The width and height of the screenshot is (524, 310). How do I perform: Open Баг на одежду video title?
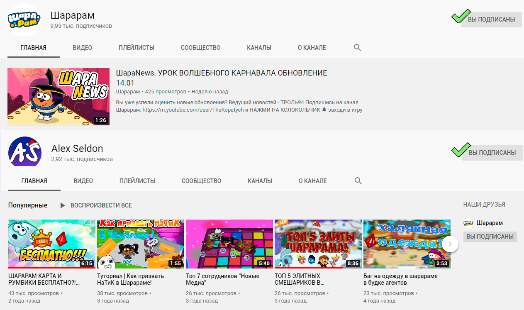[x=400, y=279]
